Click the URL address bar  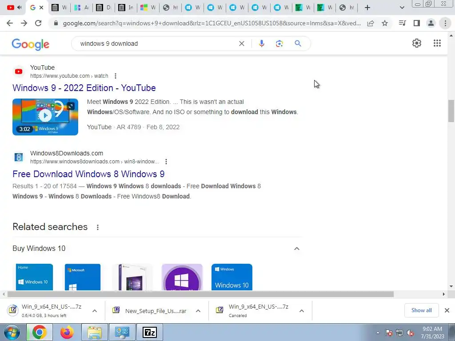(x=212, y=23)
